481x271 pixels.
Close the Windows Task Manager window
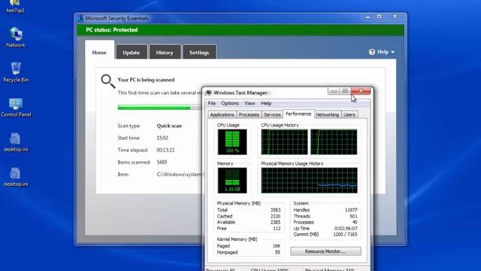pos(361,91)
